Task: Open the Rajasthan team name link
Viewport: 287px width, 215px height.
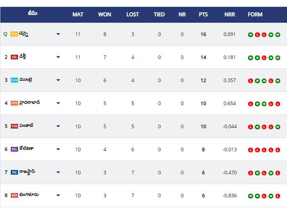Action: click(29, 172)
